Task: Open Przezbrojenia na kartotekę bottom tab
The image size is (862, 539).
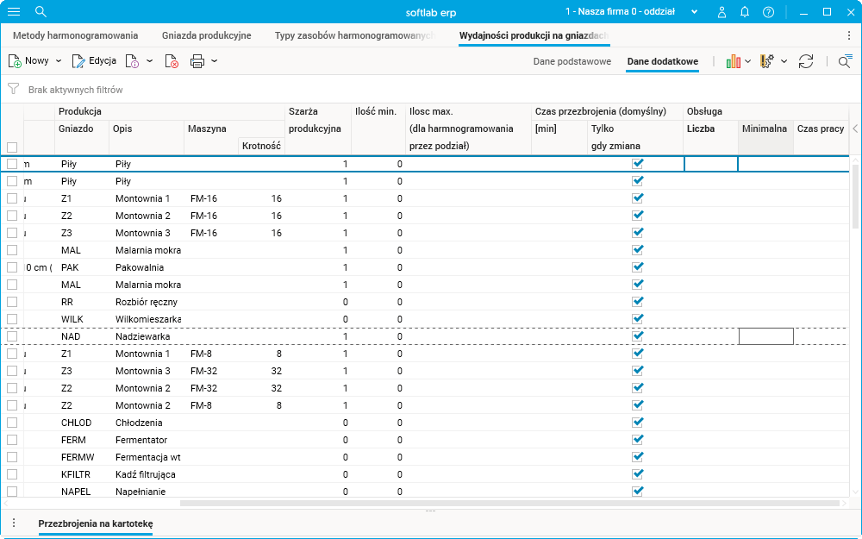Action: coord(96,523)
